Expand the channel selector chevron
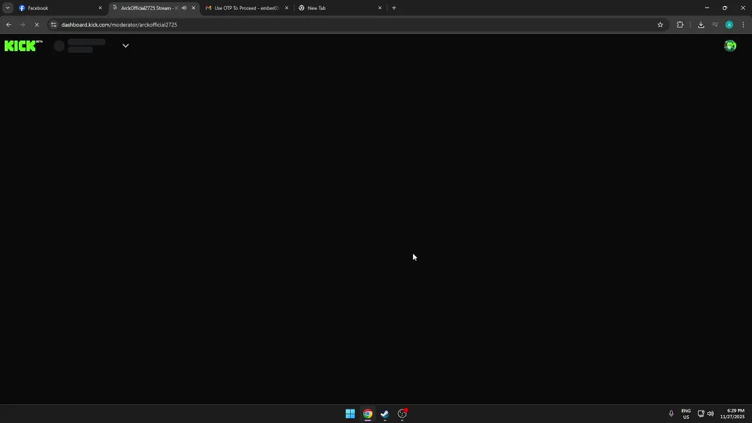The width and height of the screenshot is (752, 423). tap(126, 46)
